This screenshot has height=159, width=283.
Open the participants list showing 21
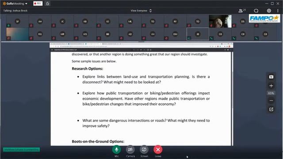242,11
